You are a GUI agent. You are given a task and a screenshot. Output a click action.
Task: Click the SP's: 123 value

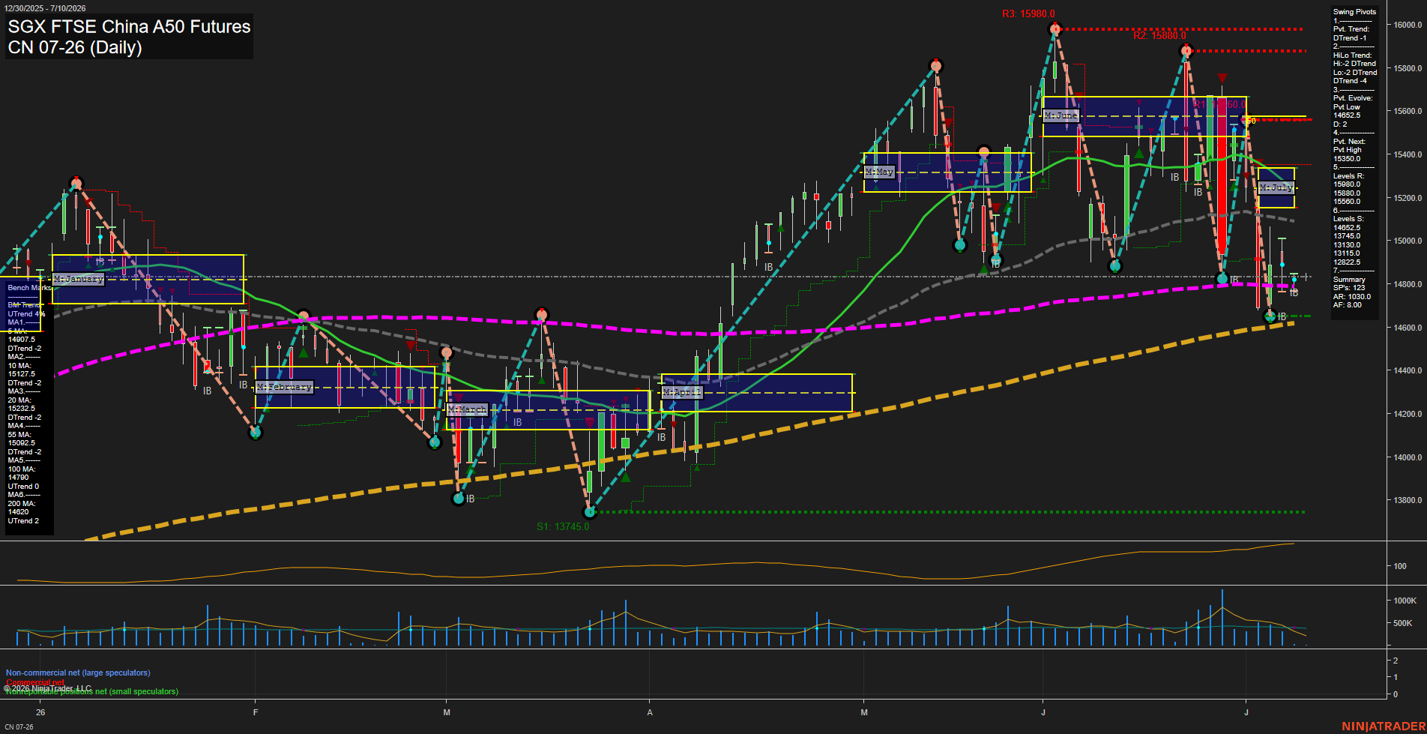pos(1349,288)
